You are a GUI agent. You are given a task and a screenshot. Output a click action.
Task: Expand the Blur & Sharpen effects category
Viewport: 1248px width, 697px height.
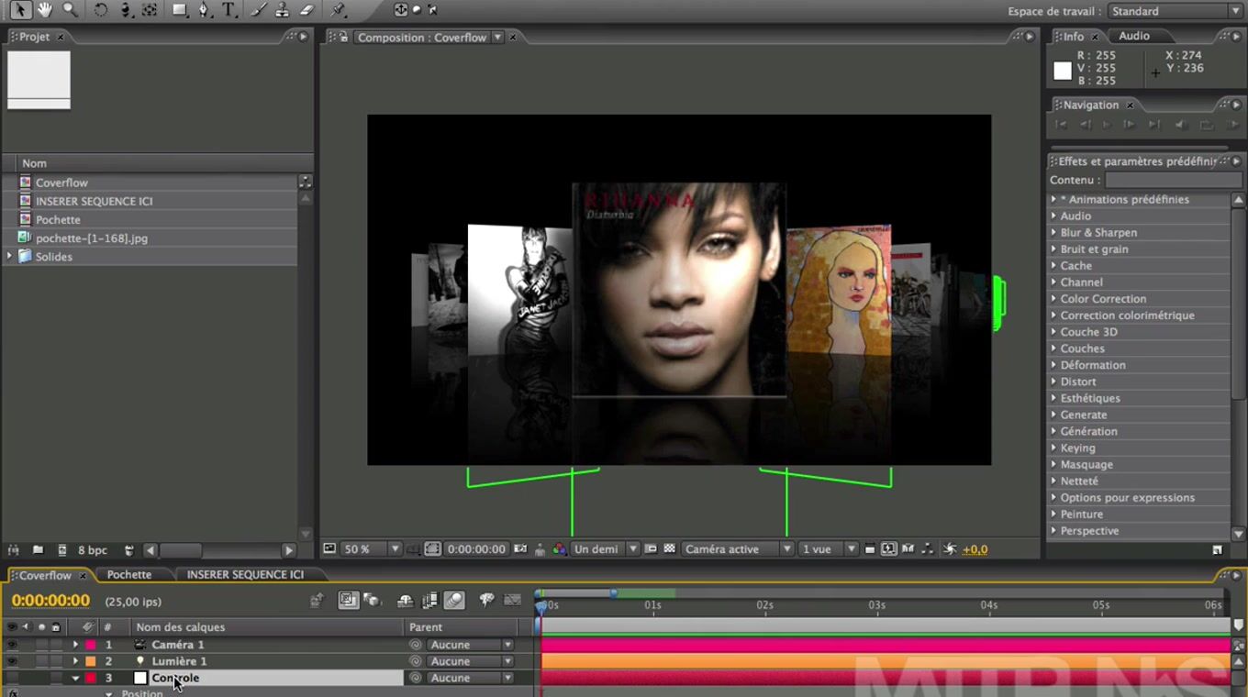click(1053, 233)
